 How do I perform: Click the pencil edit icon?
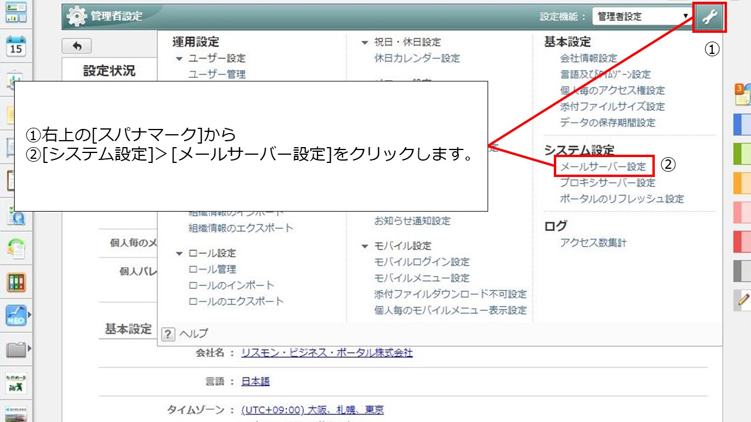[x=743, y=300]
